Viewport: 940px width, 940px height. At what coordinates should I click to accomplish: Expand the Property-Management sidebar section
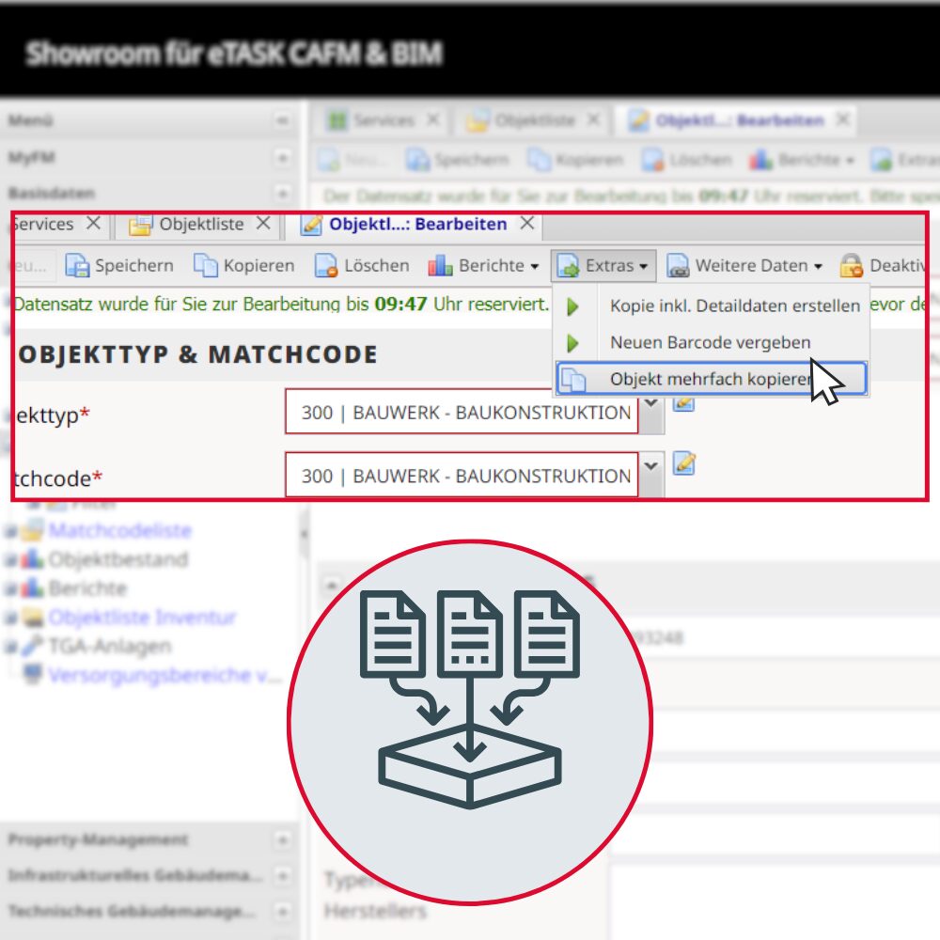pos(282,839)
